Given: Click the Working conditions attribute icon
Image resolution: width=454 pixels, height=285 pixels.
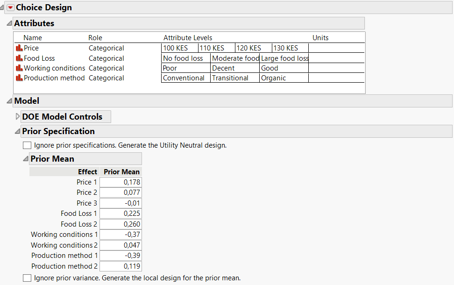Looking at the screenshot, I should 19,68.
